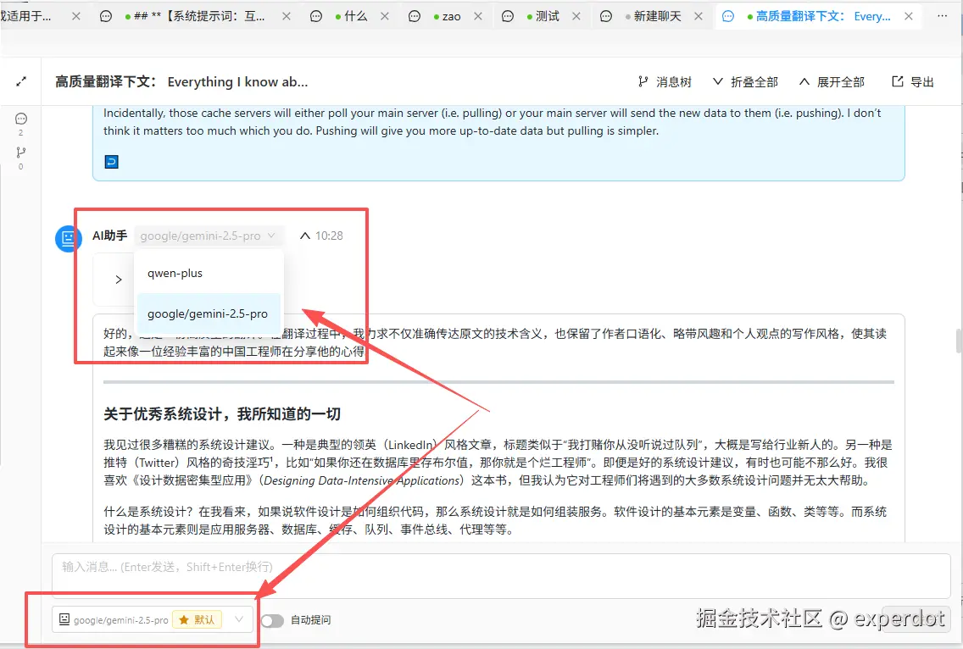The height and width of the screenshot is (649, 963).
Task: Close the '新建聊天' tab
Action: (699, 16)
